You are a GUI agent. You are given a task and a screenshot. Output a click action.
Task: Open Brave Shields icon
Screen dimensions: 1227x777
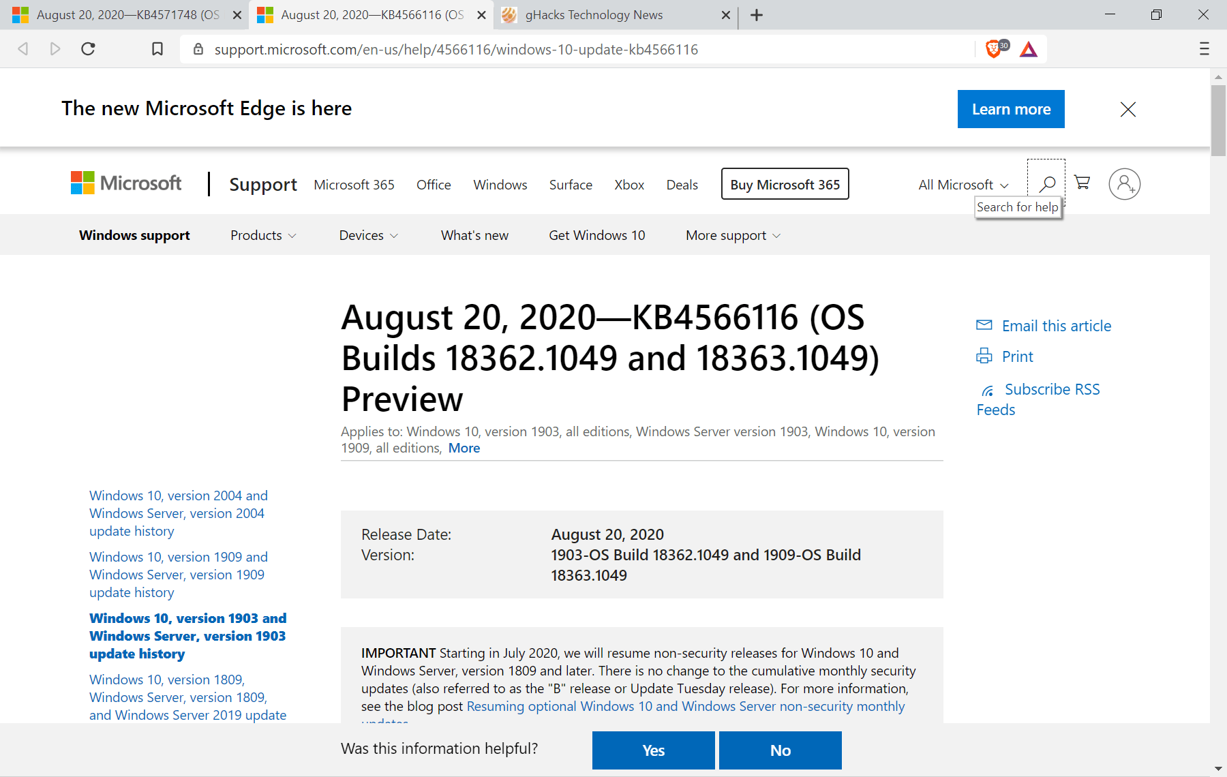point(995,49)
